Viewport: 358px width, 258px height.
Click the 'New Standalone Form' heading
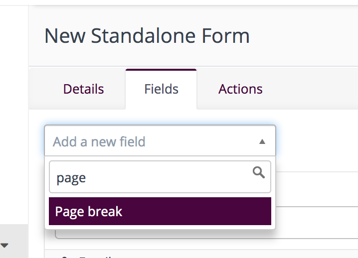tap(147, 36)
